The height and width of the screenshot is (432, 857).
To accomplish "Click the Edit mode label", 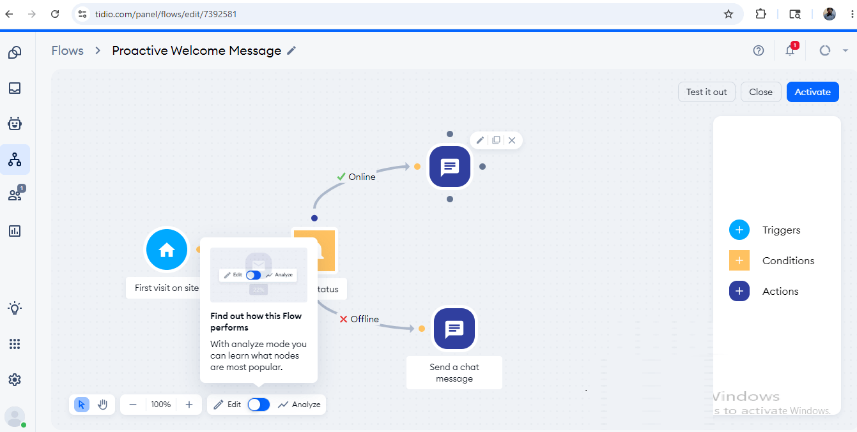I will (x=234, y=405).
